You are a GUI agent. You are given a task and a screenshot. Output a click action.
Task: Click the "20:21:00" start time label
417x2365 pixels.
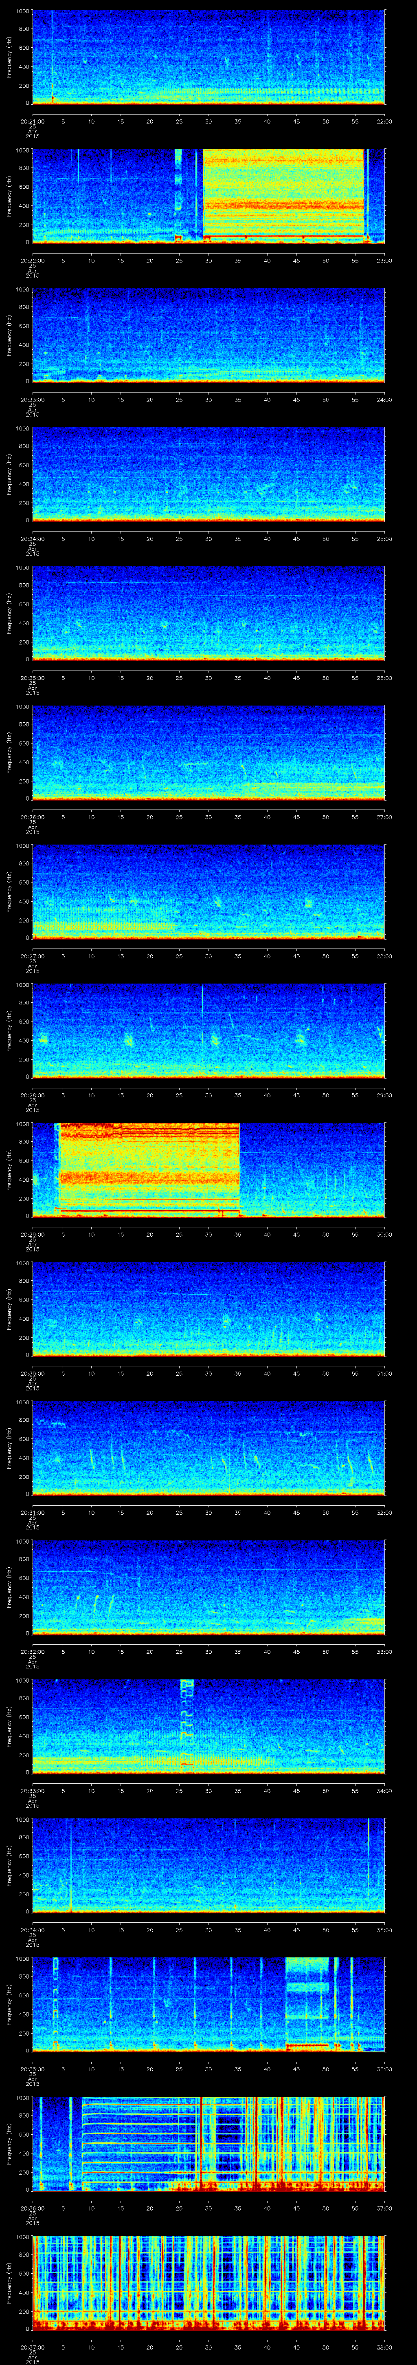32,121
